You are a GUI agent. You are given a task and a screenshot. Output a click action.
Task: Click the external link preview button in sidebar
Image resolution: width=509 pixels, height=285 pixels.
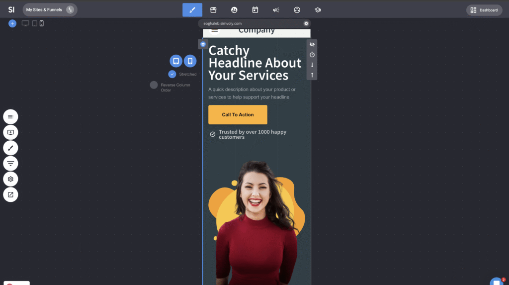10,194
